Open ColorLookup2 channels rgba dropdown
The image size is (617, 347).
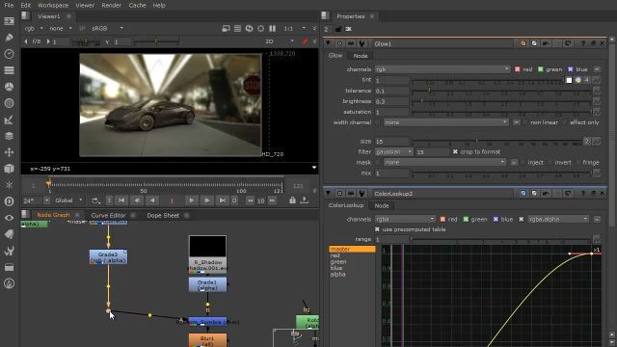pyautogui.click(x=405, y=219)
